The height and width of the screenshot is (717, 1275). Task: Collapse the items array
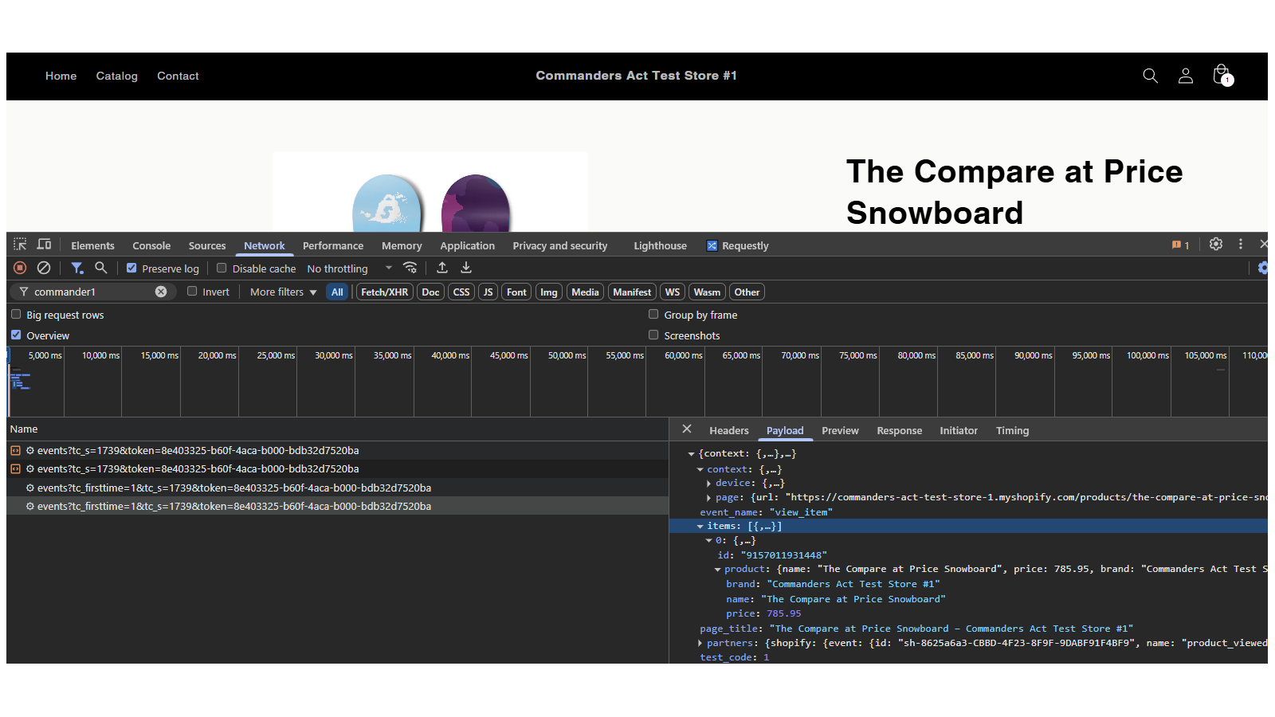point(700,527)
